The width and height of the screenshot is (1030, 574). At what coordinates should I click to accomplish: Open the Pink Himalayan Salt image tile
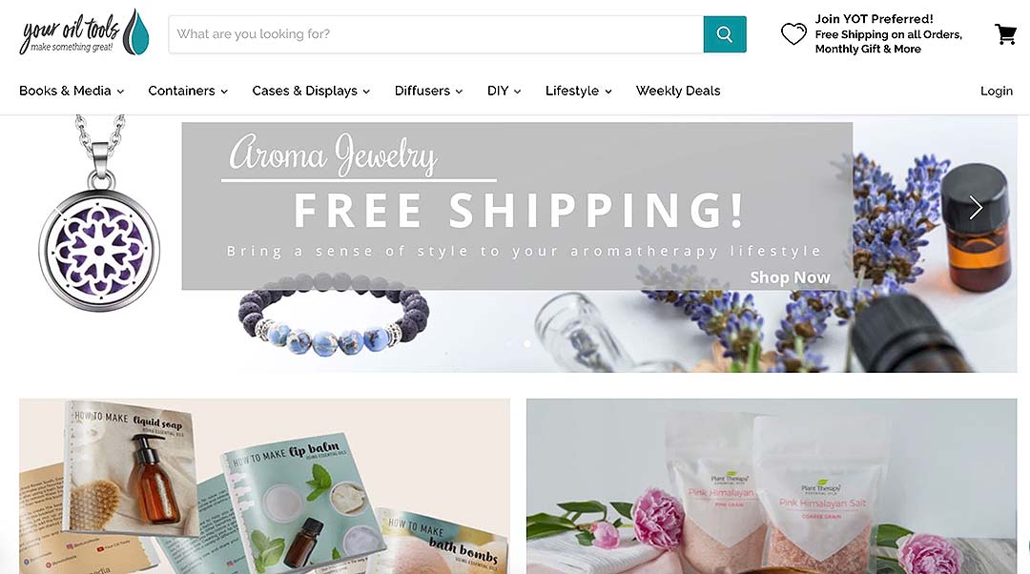pos(772,486)
